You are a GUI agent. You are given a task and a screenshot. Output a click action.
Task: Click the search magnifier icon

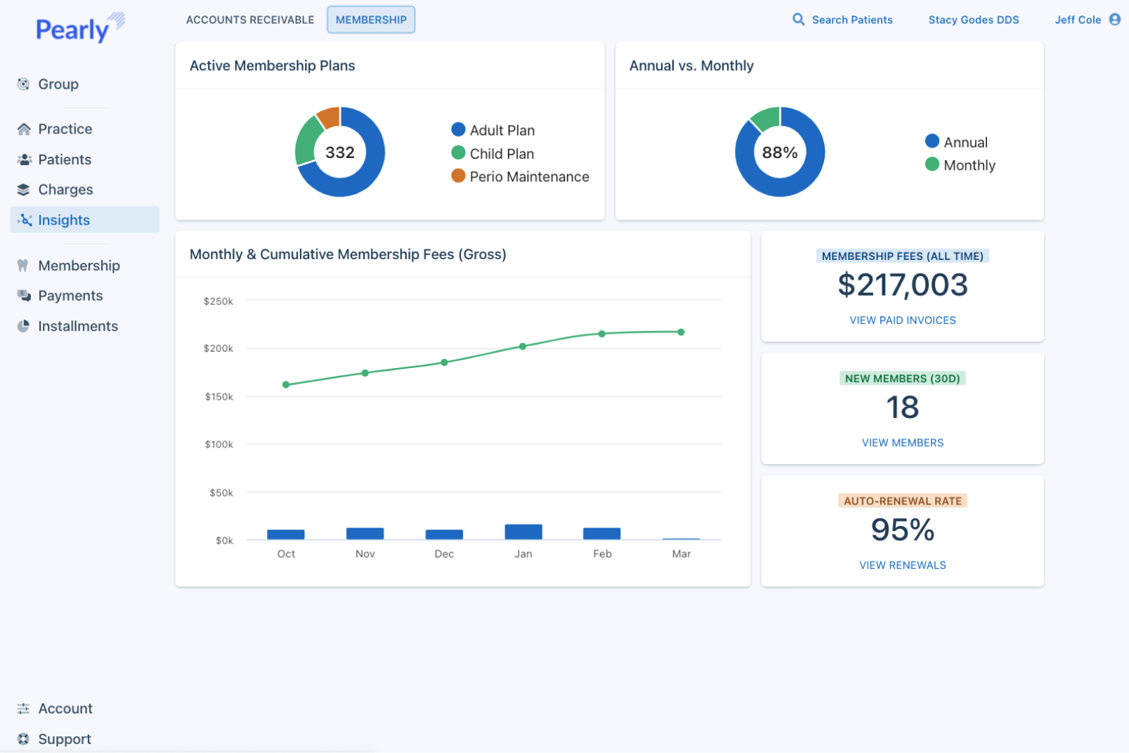(798, 20)
